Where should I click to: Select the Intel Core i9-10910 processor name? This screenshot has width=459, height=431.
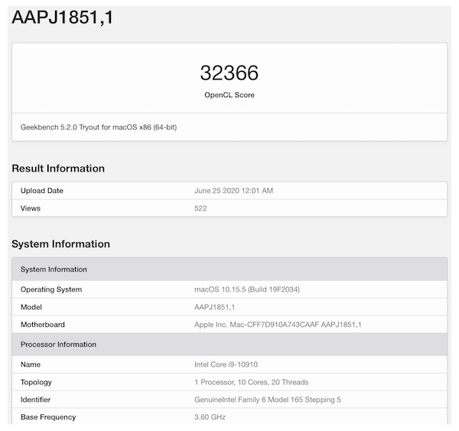coord(231,364)
